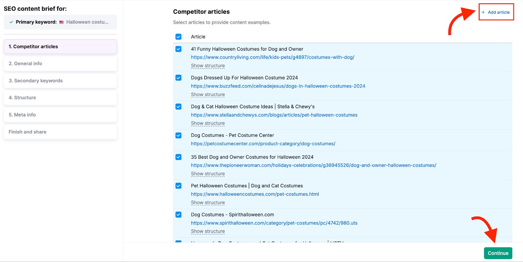Image resolution: width=523 pixels, height=262 pixels.
Task: Expand Show structure for the buzzfeed article
Action: pos(208,95)
